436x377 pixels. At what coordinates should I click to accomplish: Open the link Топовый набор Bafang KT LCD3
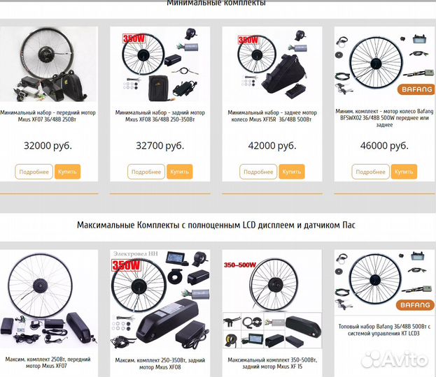[x=384, y=330]
